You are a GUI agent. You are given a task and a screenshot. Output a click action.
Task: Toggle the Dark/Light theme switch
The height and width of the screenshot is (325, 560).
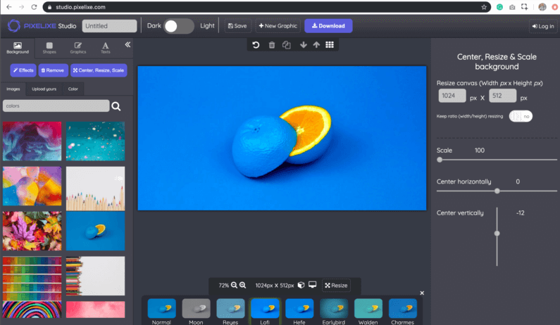(x=179, y=26)
